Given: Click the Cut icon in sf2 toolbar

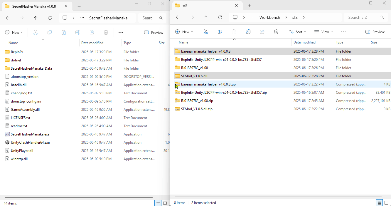Looking at the screenshot, I should (x=205, y=32).
